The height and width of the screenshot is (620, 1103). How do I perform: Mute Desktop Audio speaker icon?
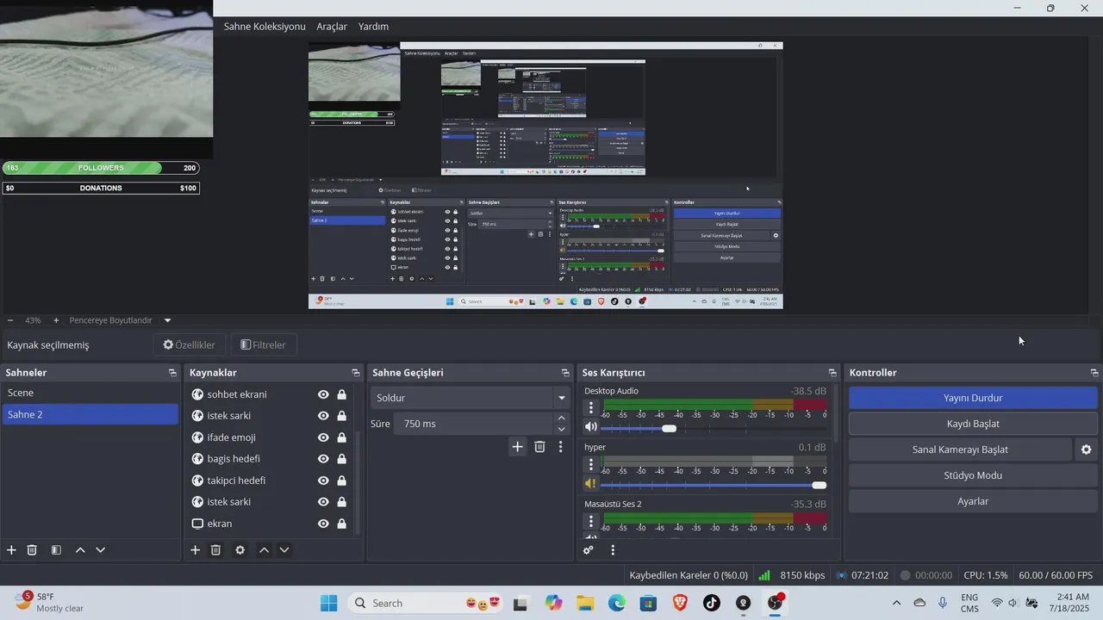tap(591, 427)
